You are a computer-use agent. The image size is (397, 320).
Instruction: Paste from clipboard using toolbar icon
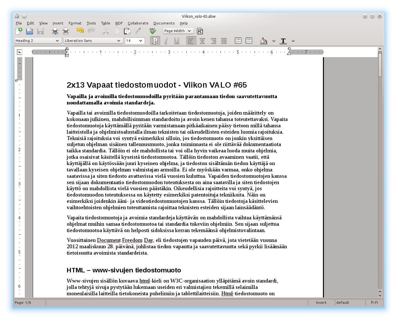click(x=127, y=31)
